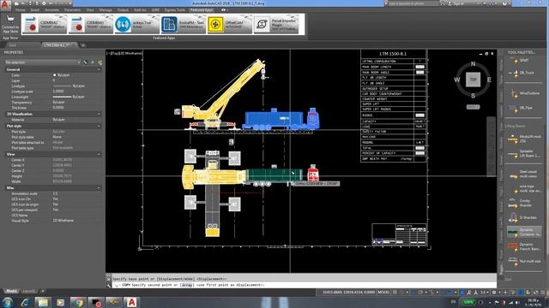
Task: Toggle clean screen icon in status bar
Action: [536, 292]
